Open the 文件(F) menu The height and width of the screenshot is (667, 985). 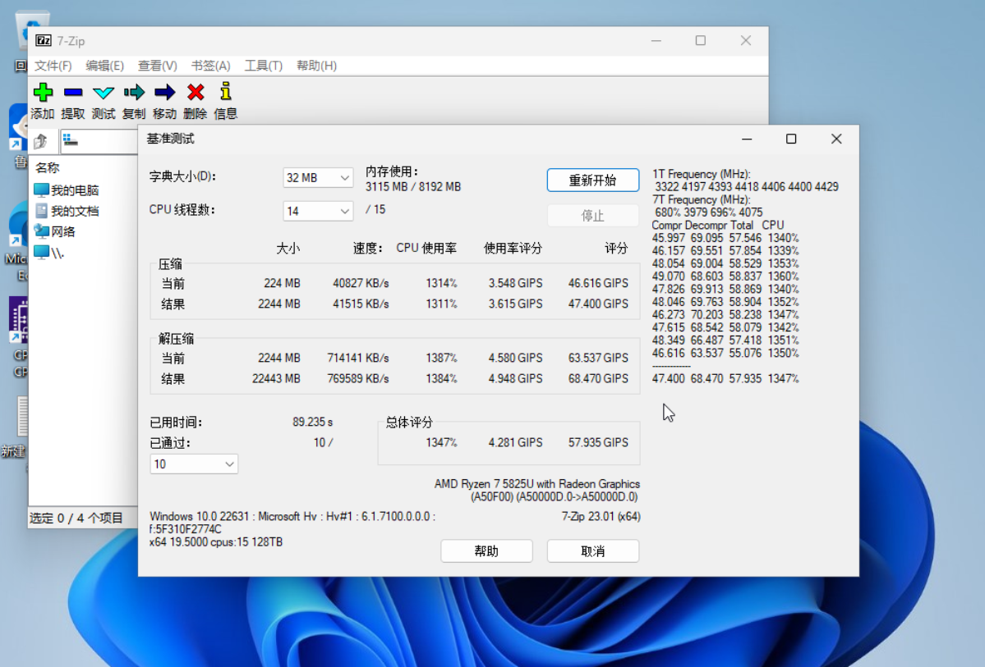(x=53, y=66)
